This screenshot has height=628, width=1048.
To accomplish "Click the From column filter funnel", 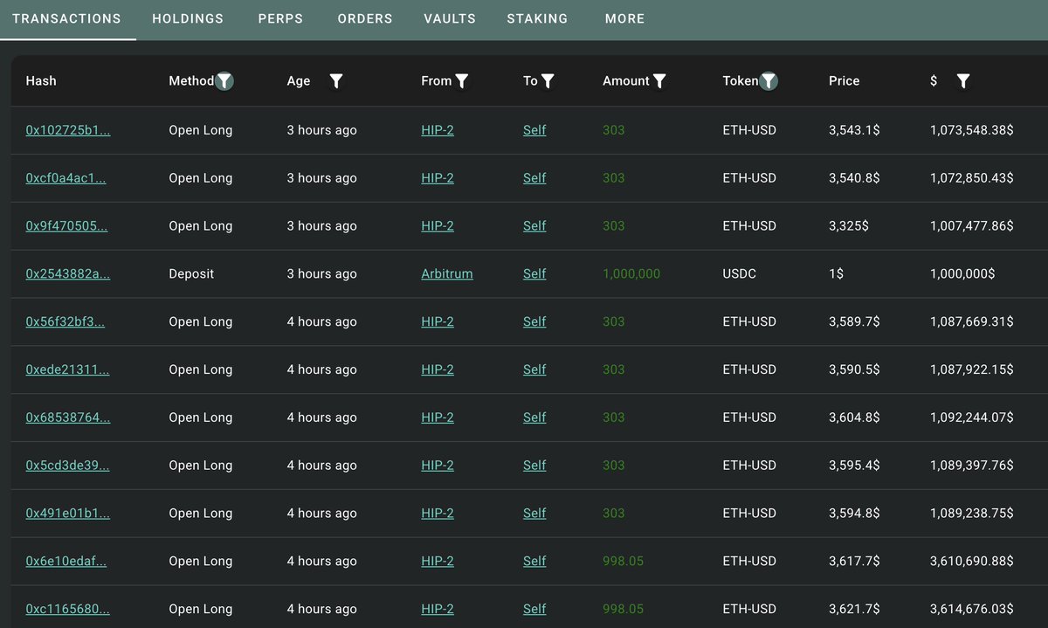I will click(x=462, y=81).
